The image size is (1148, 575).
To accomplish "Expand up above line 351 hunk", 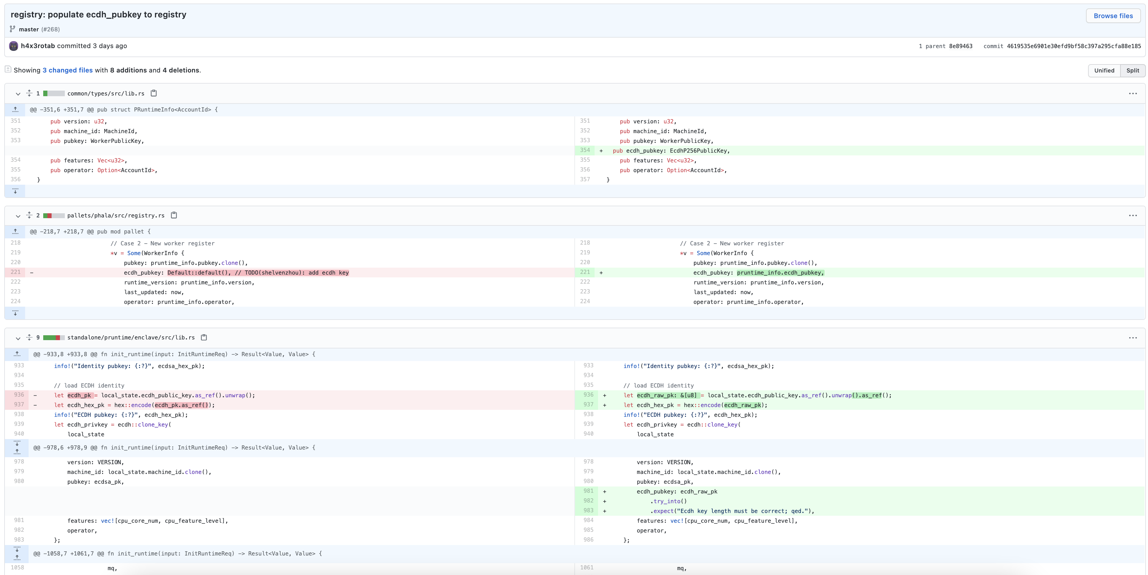I will (15, 110).
